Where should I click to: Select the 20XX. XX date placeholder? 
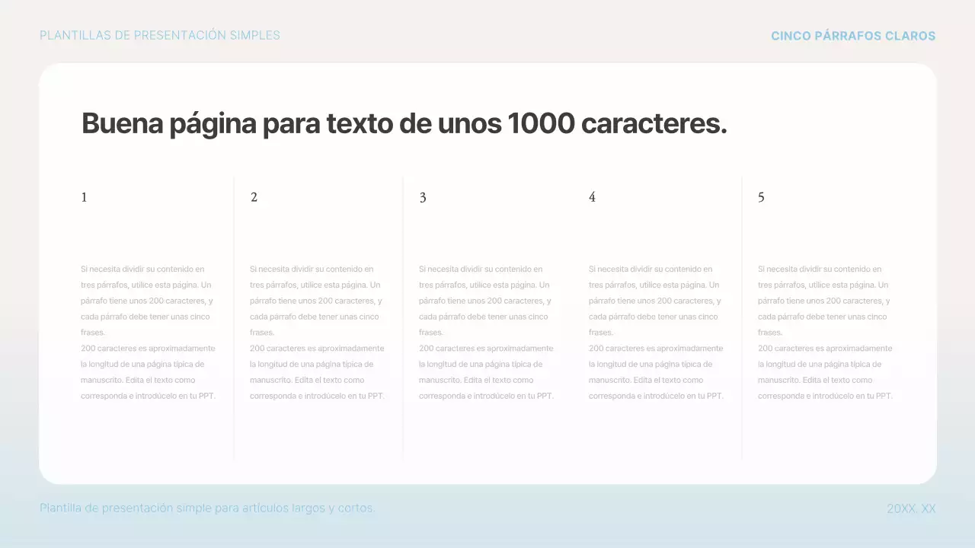click(x=912, y=508)
